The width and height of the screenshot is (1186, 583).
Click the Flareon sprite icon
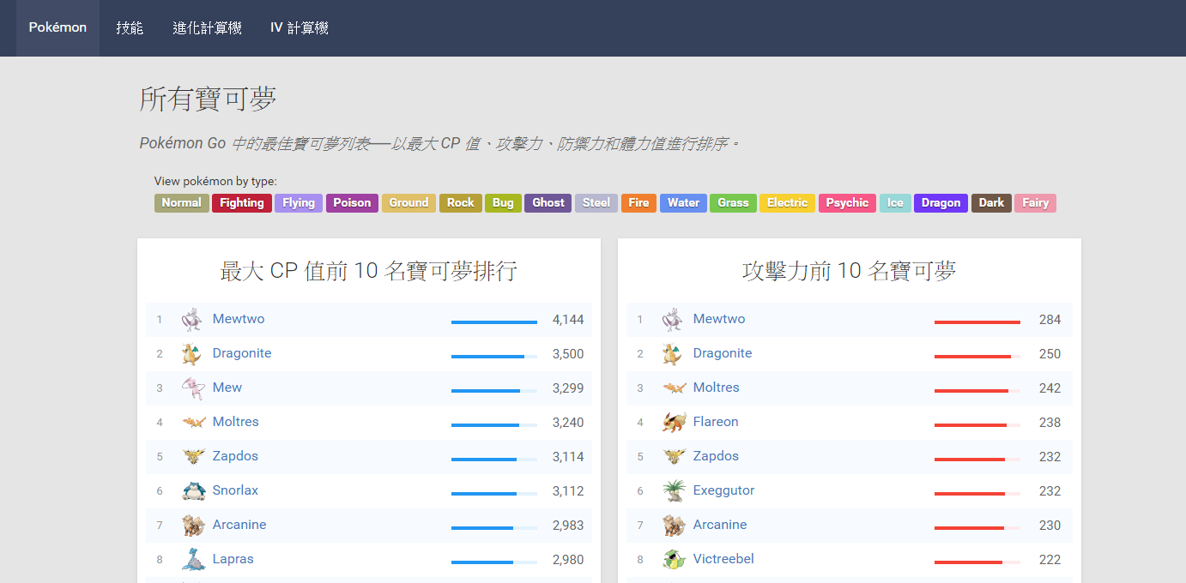pos(674,423)
